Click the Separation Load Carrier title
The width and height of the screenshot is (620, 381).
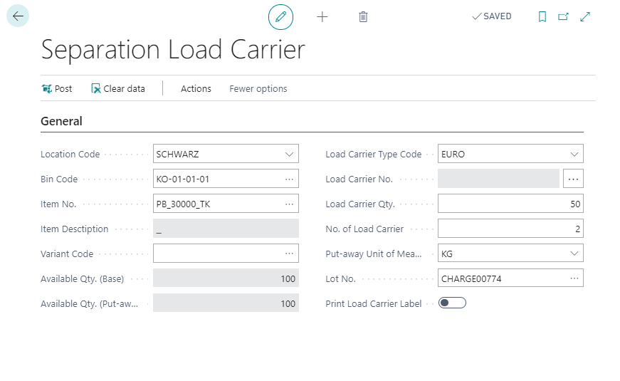173,50
